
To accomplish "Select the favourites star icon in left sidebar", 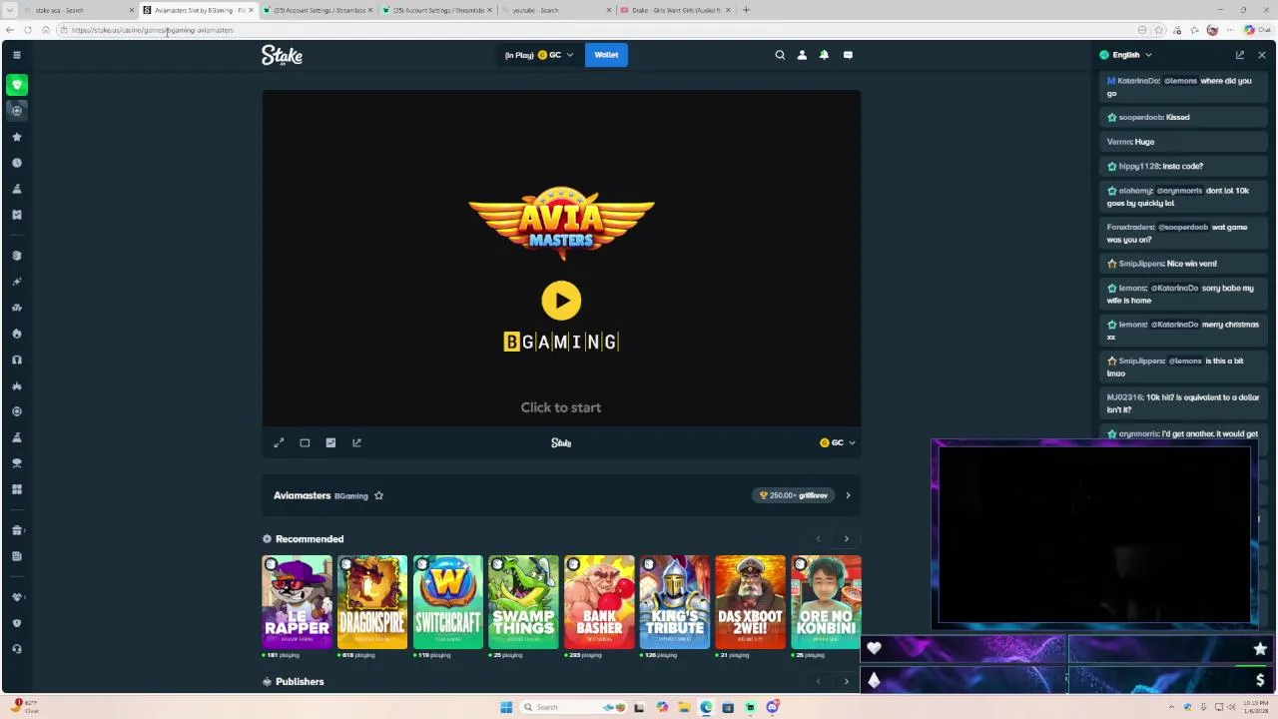I will [x=17, y=137].
